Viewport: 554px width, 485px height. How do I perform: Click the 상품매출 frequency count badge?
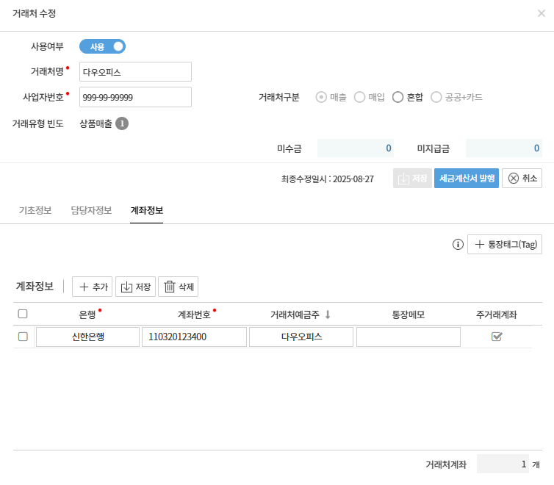[x=122, y=123]
